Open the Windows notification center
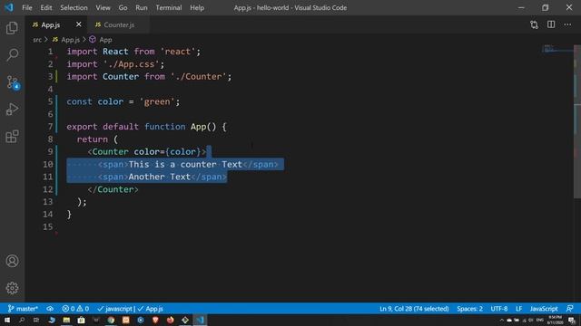This screenshot has height=326, width=581. (571, 320)
